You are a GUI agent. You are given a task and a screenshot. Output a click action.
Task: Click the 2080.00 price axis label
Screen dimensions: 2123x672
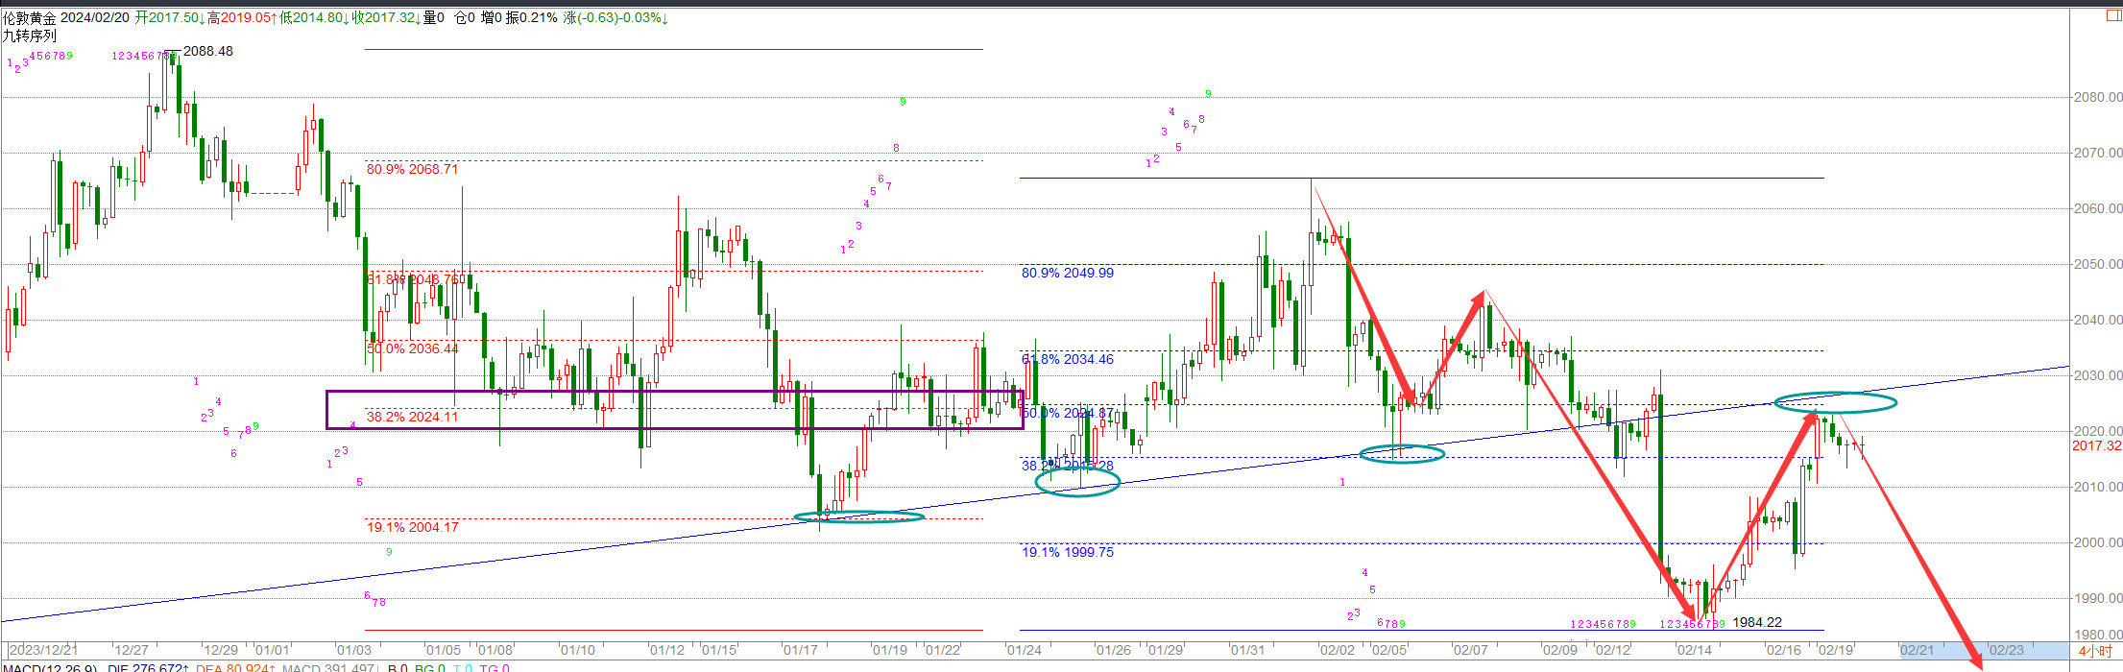[2098, 97]
